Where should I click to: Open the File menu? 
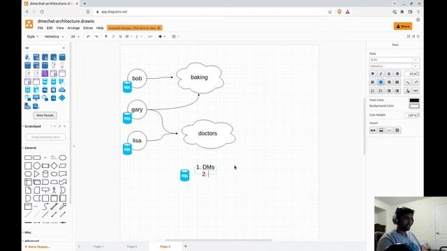point(41,28)
